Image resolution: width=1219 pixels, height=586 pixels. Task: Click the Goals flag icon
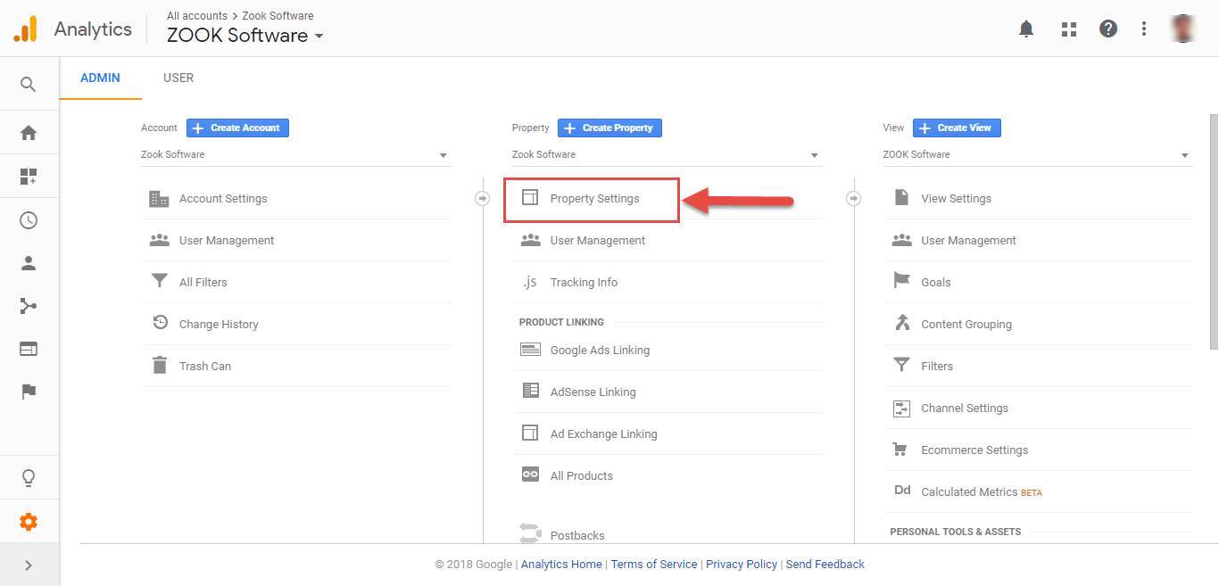(x=901, y=281)
